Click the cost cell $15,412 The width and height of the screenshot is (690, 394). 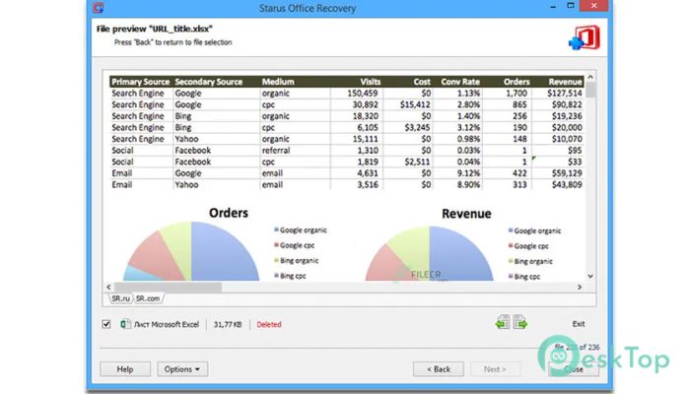pyautogui.click(x=415, y=104)
